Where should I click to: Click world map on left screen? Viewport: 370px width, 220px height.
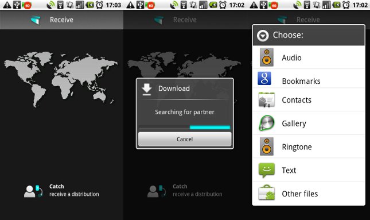[x=61, y=79]
